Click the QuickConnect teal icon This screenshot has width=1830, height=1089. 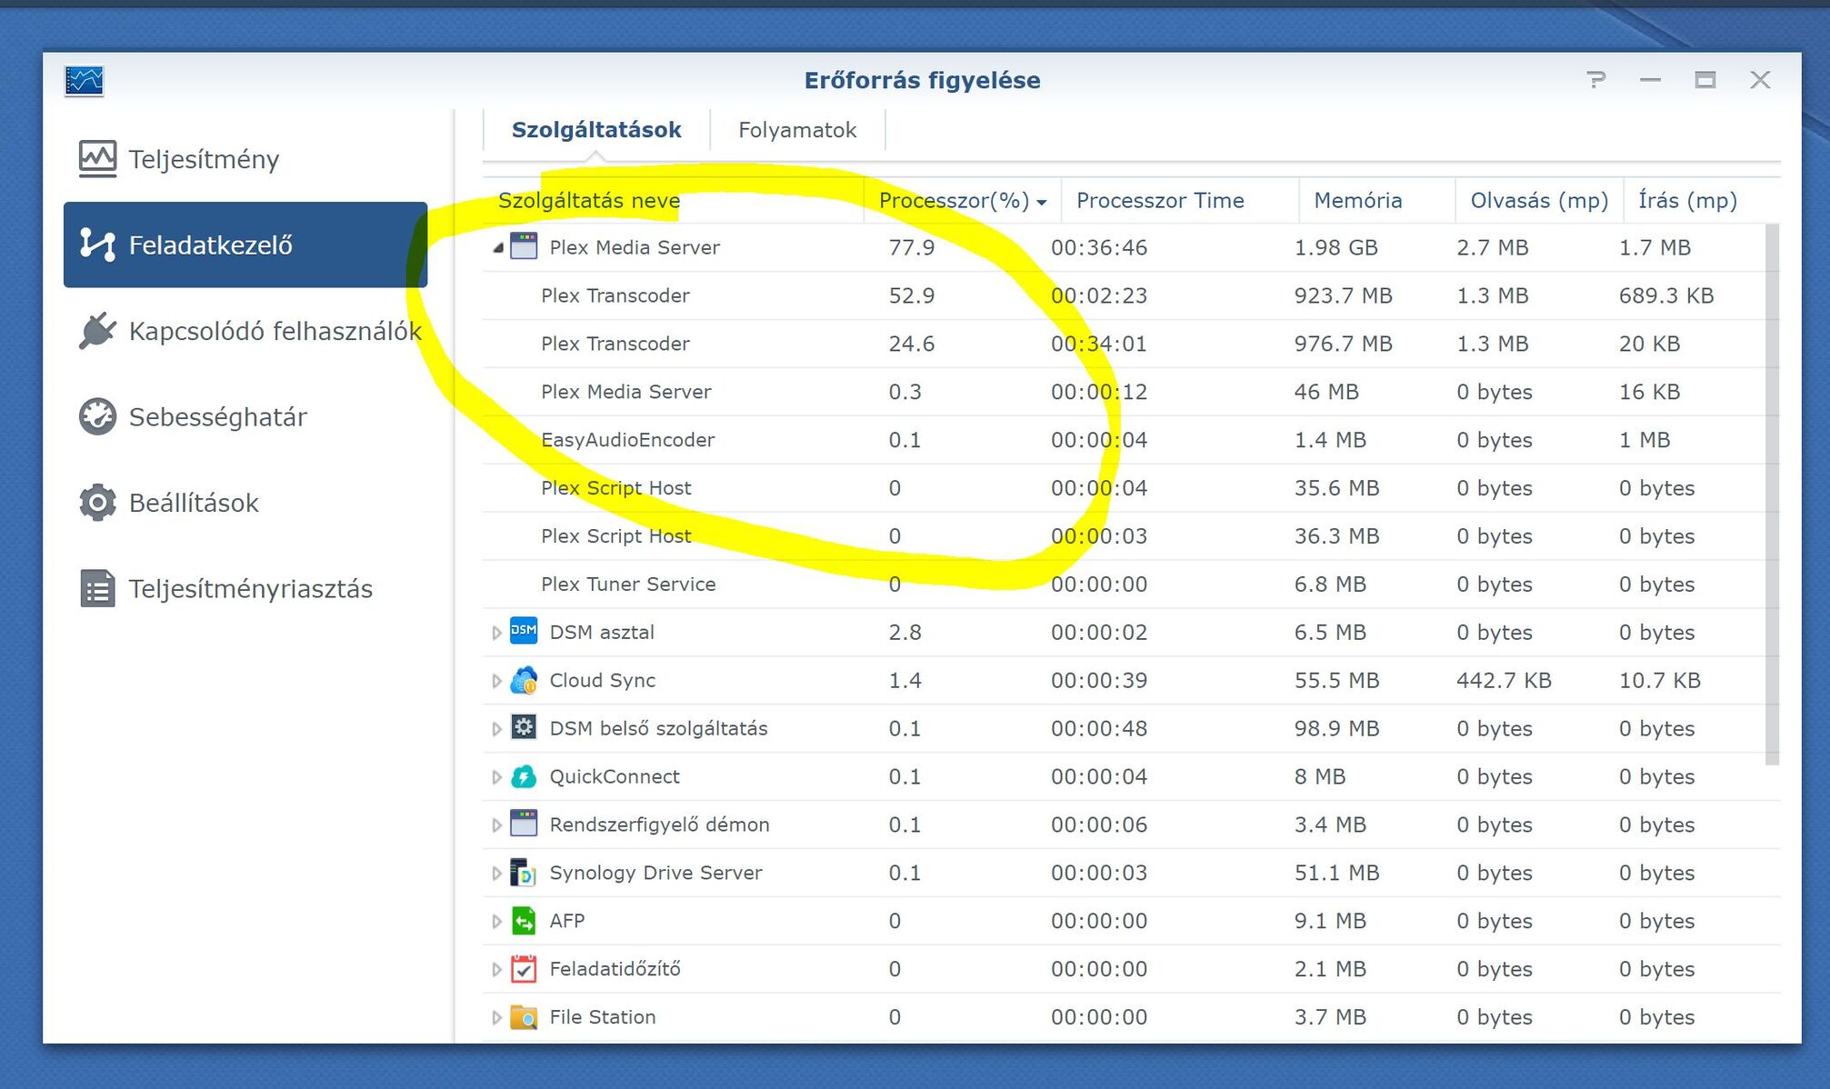coord(524,775)
